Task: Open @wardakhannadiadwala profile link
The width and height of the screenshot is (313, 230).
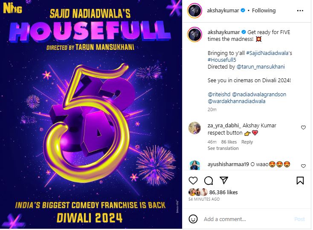Action: point(237,101)
